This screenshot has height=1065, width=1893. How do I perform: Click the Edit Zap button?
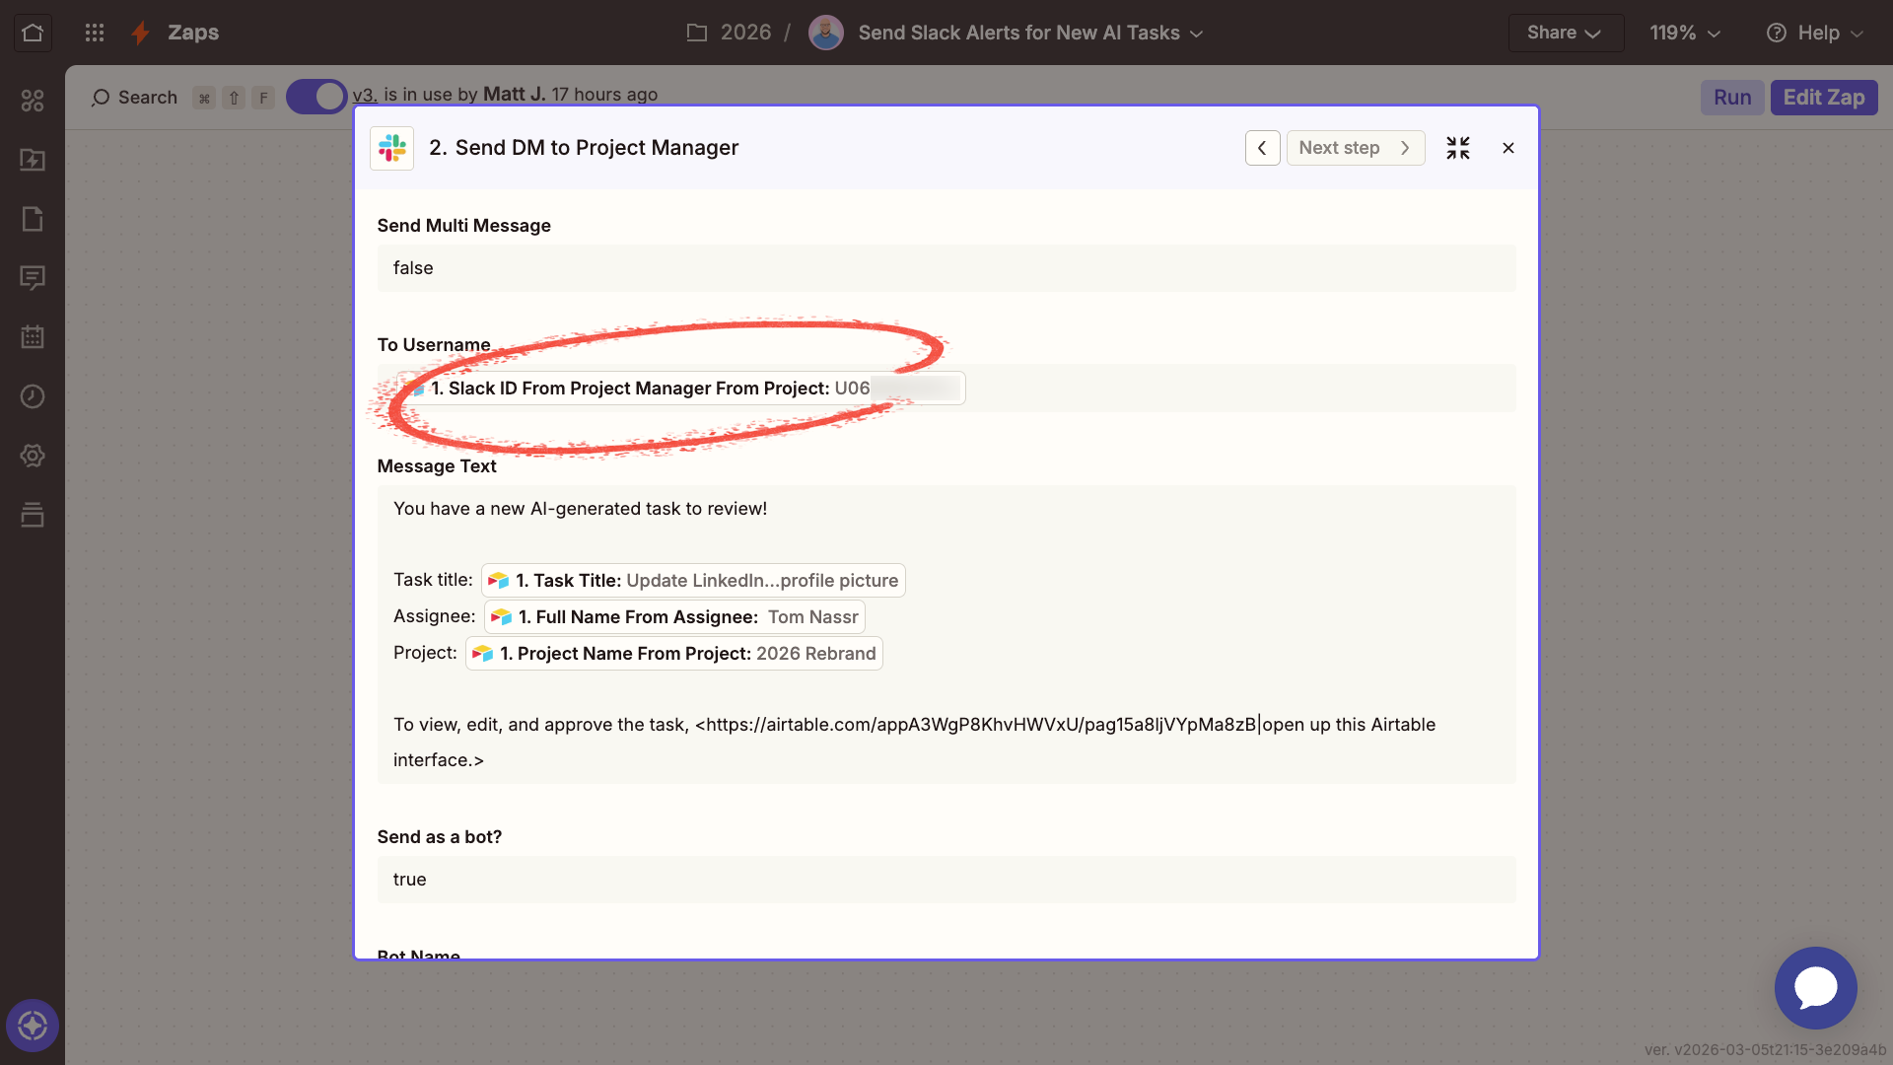point(1823,98)
